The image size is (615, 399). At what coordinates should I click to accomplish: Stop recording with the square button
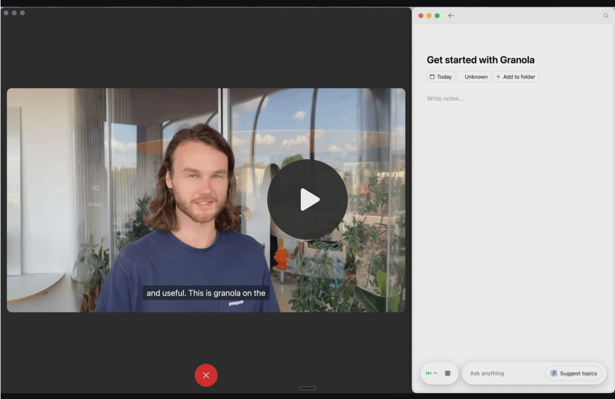[447, 373]
